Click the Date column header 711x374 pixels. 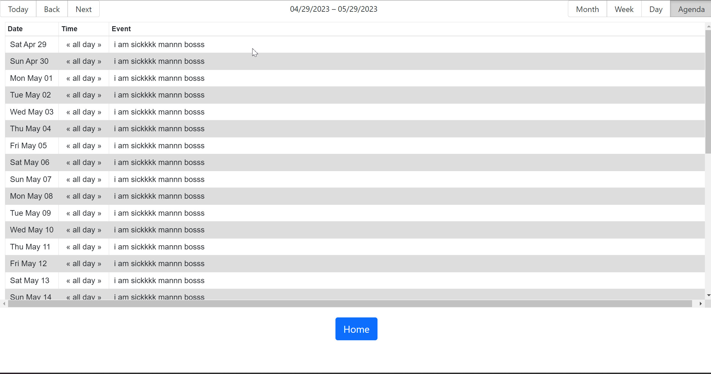click(15, 29)
